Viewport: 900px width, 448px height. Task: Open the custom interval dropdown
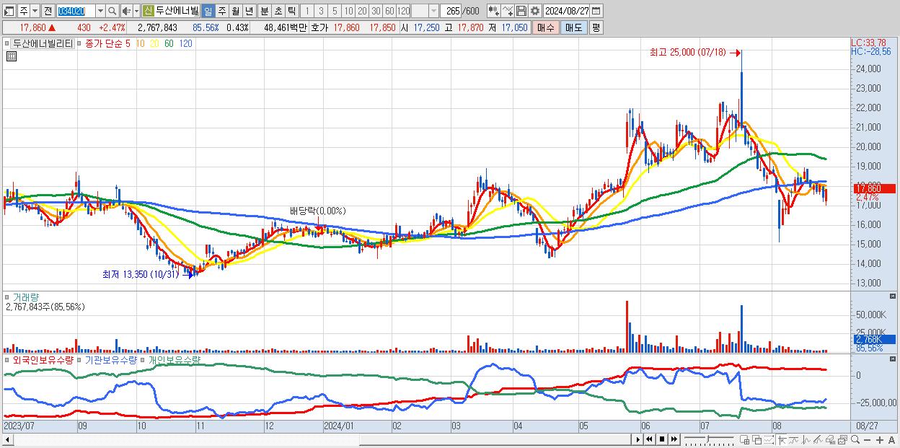(x=433, y=11)
